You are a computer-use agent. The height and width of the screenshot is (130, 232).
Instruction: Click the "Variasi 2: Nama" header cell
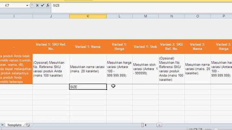(198, 47)
